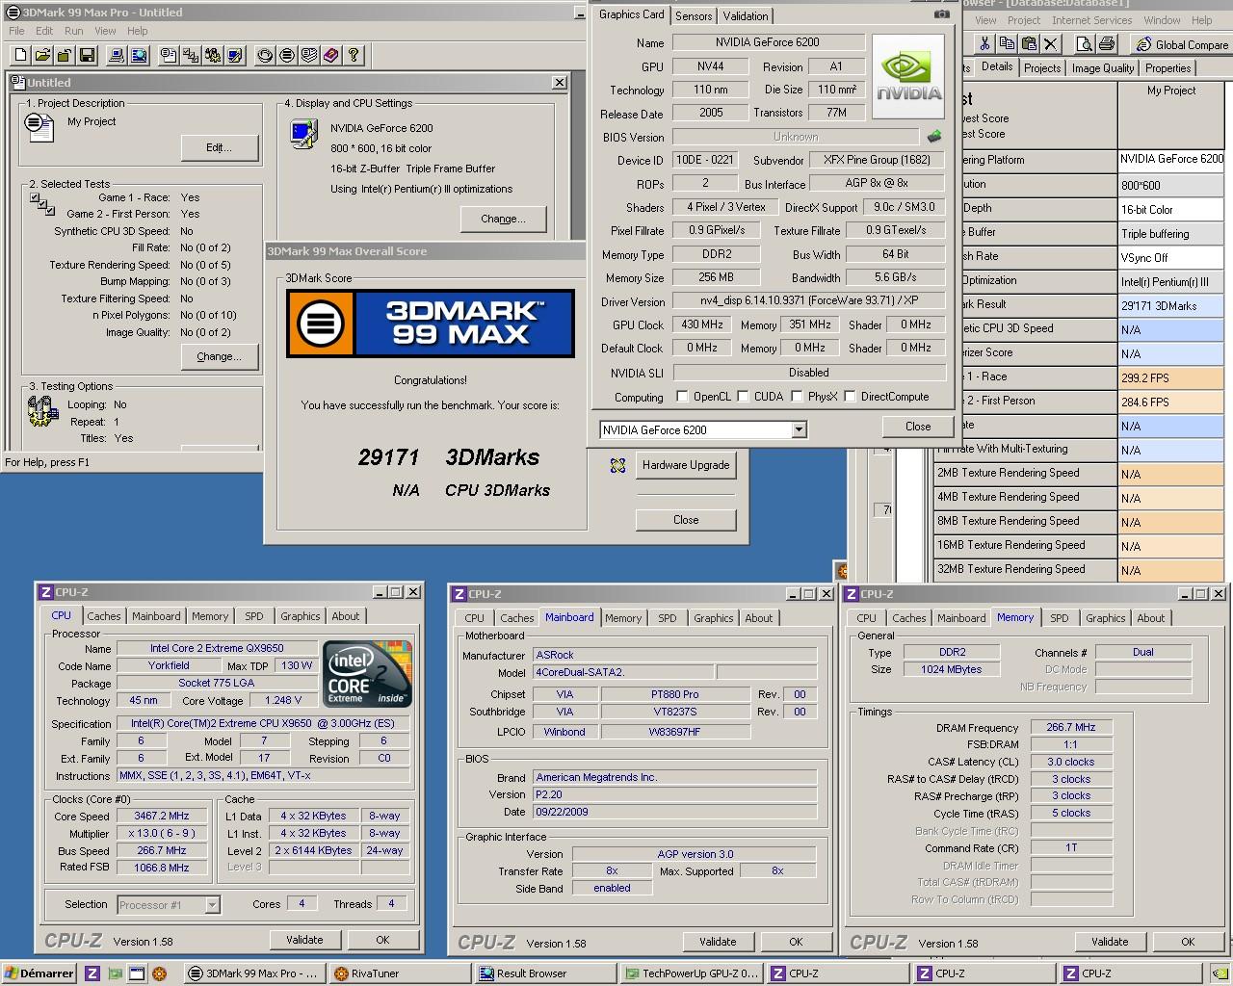The width and height of the screenshot is (1233, 986).
Task: Enable the CUDA checkbox in GPU-Z
Action: coord(743,397)
